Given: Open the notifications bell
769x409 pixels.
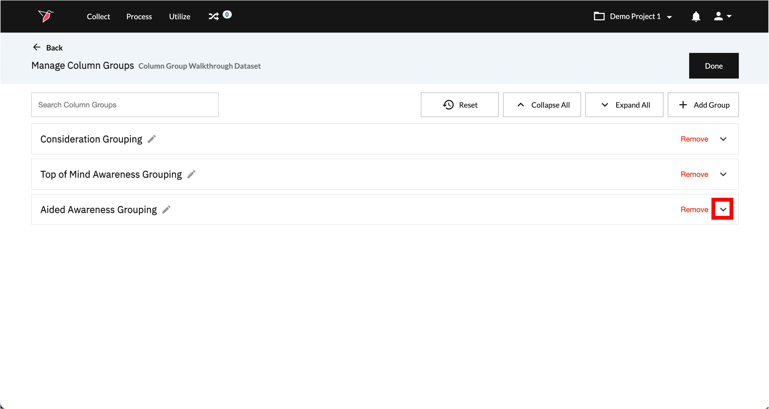Looking at the screenshot, I should coord(696,16).
